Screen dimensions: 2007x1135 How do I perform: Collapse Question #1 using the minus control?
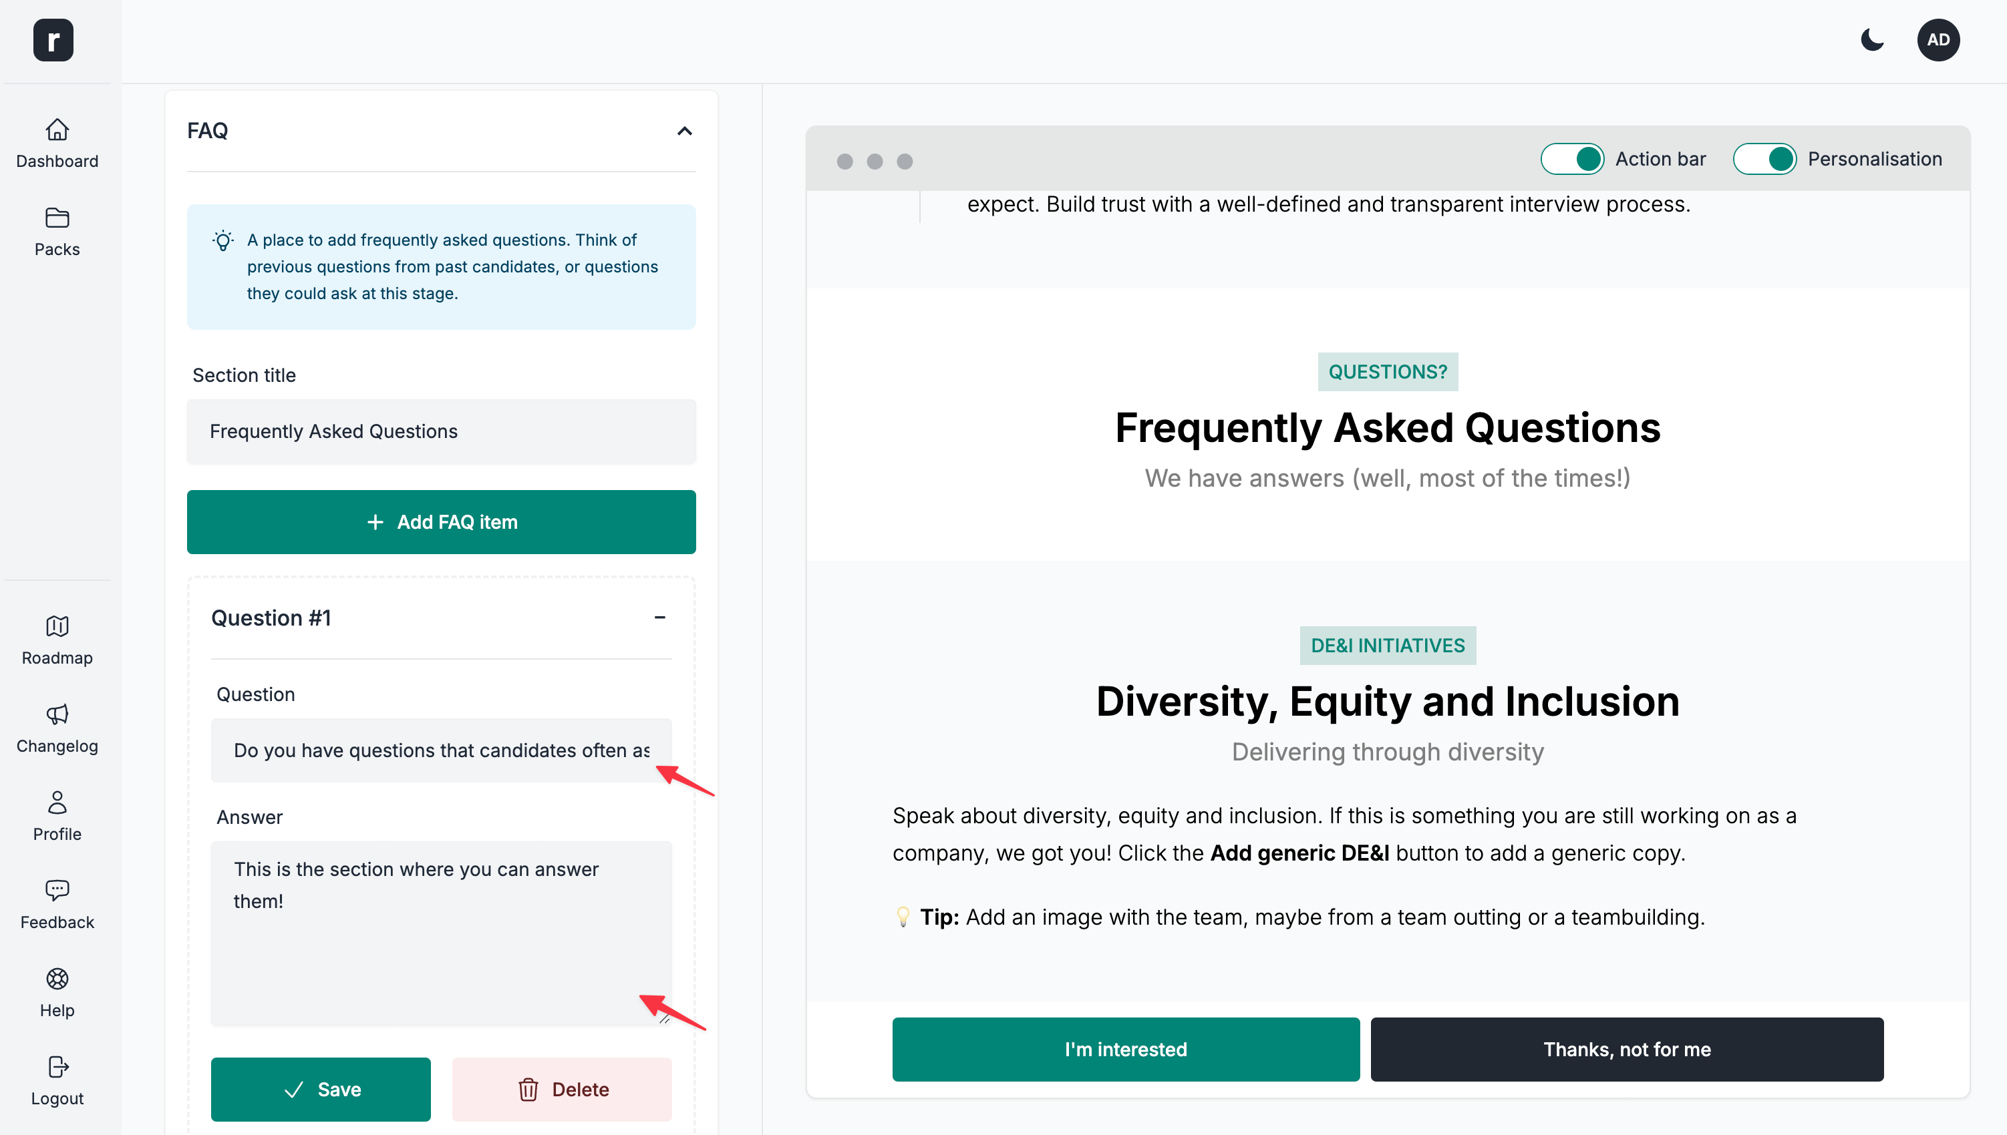click(x=661, y=618)
